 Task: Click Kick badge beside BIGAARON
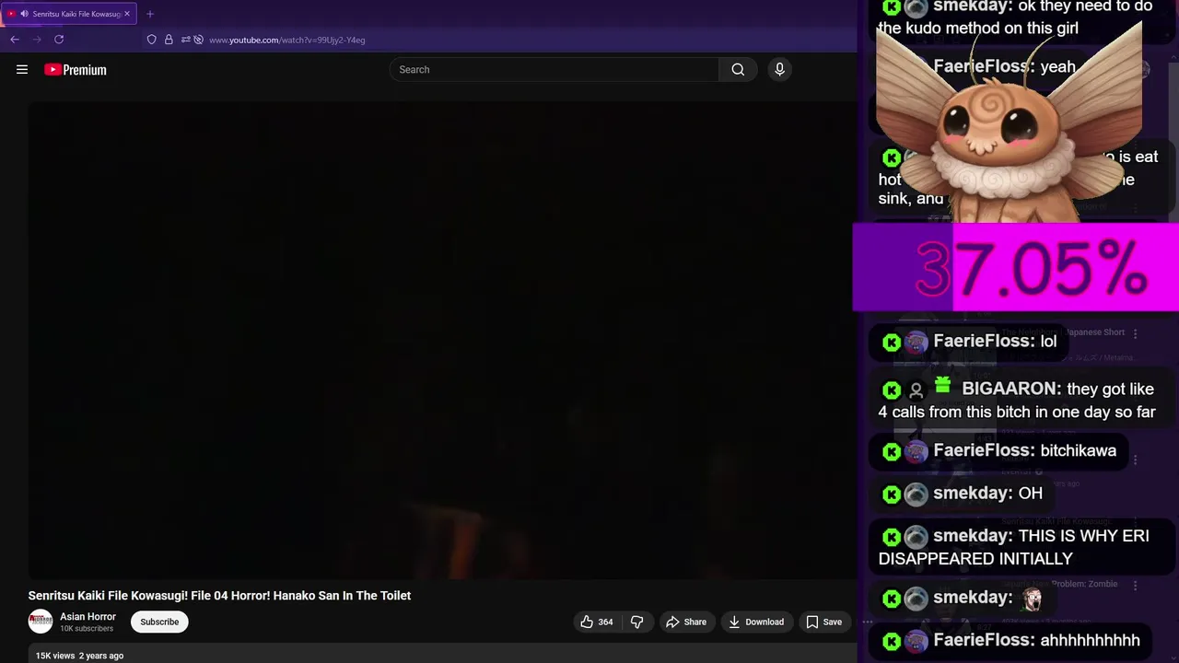point(891,390)
